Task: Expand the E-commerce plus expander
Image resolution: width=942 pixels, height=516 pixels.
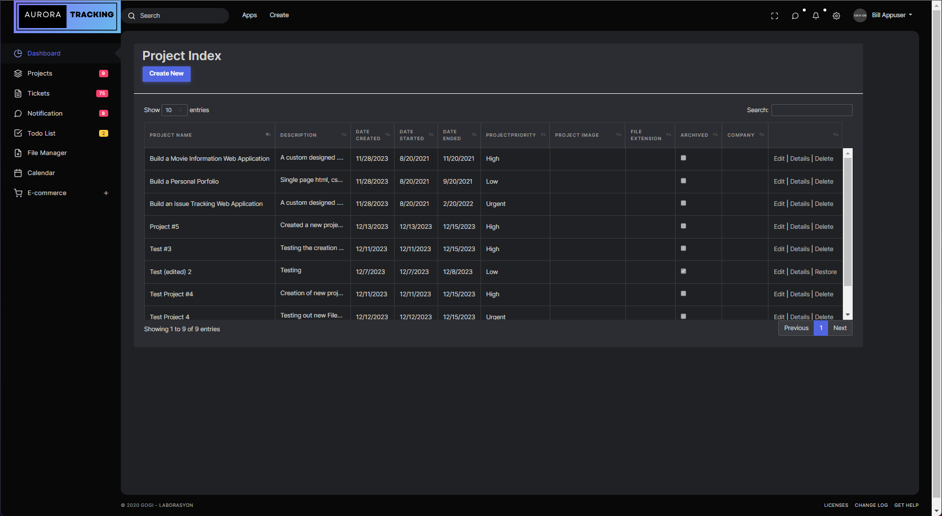Action: point(106,193)
